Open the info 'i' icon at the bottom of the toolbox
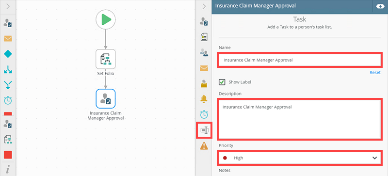This screenshot has width=388, height=176. tap(8, 170)
